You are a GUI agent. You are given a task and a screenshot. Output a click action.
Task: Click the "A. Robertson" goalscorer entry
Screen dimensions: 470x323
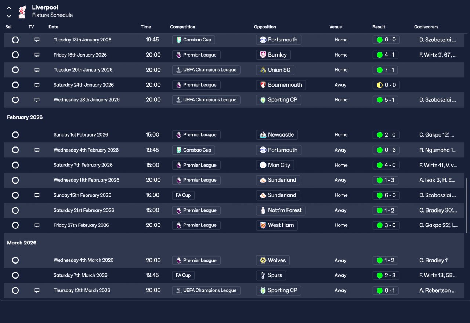coord(438,290)
